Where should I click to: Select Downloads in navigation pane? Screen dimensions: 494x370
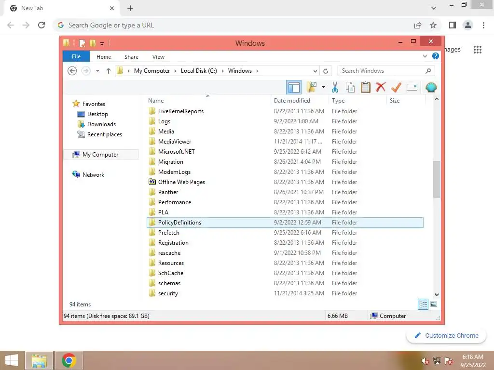101,124
